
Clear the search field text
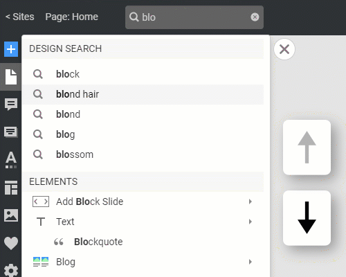(255, 17)
